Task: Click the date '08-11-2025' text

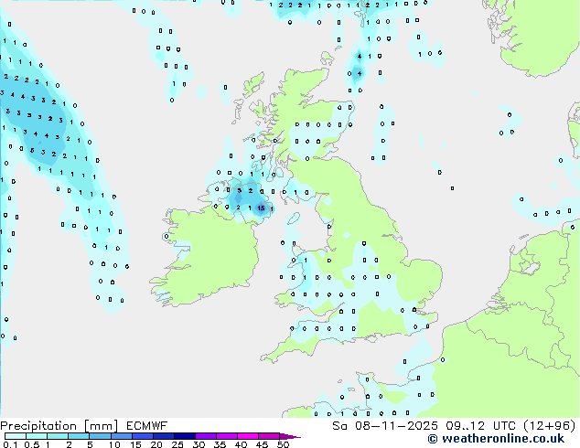Action: point(396,426)
